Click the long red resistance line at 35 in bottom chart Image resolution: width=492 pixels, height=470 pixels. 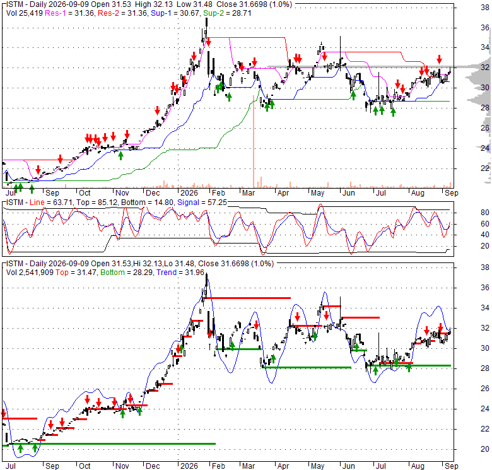tap(247, 298)
